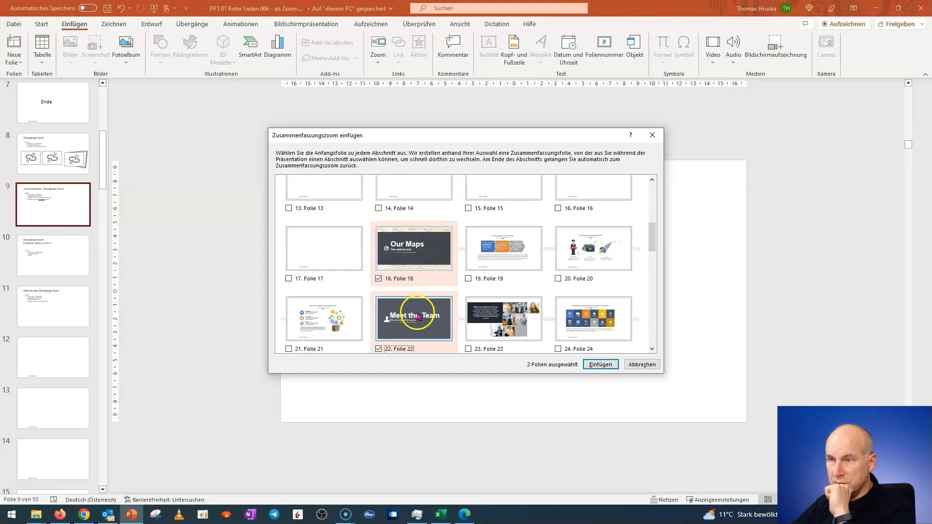Uncheck the 22. Folie 22 checkbox
932x524 pixels.
tap(379, 348)
